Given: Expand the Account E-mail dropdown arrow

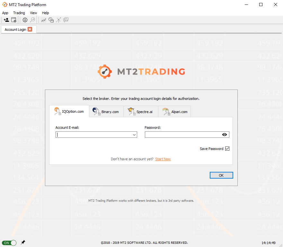Looking at the screenshot, I should [134, 135].
